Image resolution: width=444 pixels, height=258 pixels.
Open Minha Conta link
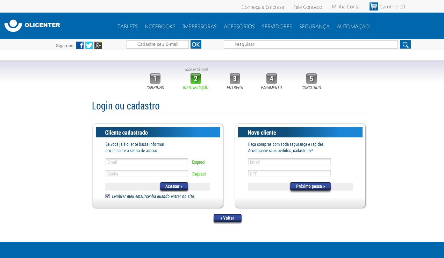345,7
